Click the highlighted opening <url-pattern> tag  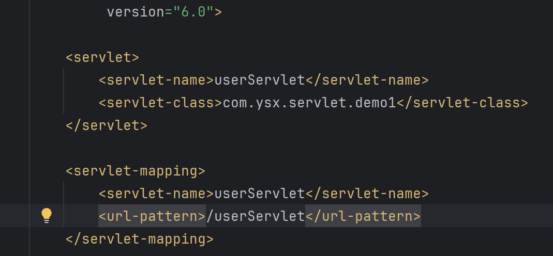point(152,216)
